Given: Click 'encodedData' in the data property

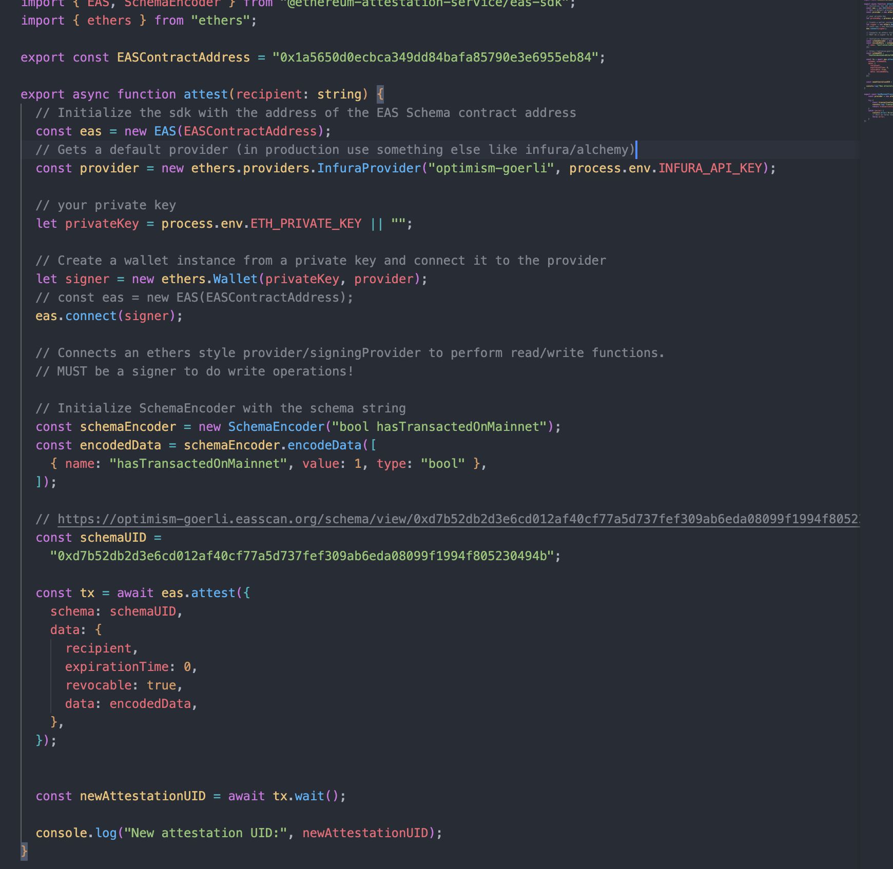Looking at the screenshot, I should coord(150,704).
